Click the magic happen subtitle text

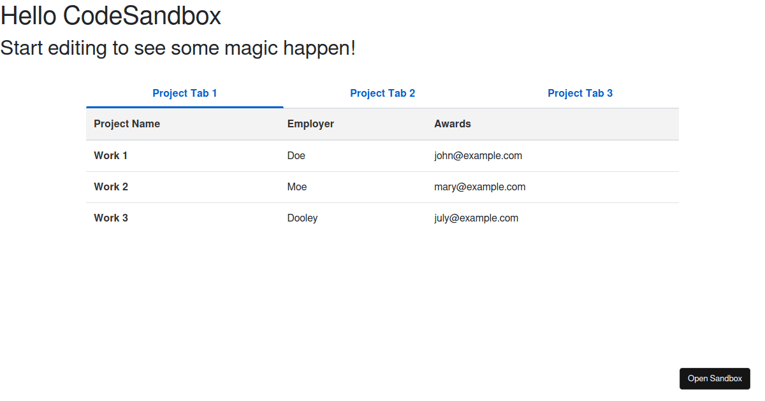click(178, 48)
